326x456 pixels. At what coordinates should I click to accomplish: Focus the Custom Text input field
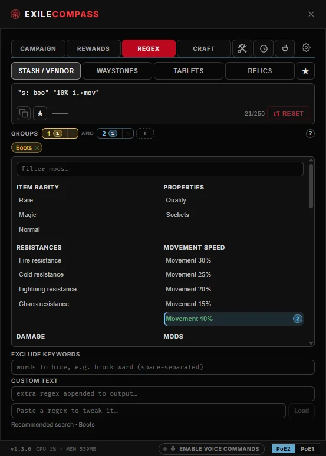[163, 393]
